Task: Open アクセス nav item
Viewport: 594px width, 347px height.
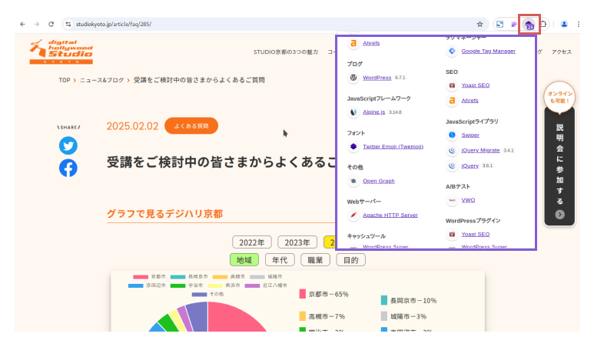Action: (562, 52)
